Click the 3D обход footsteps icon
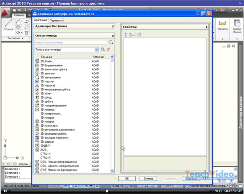Image resolution: width=244 pixels, height=194 pixels. click(x=37, y=97)
